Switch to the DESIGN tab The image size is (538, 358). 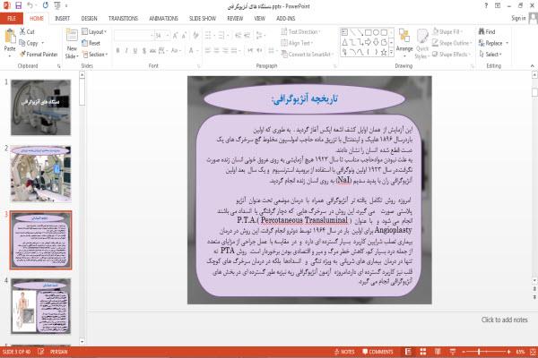click(x=89, y=18)
